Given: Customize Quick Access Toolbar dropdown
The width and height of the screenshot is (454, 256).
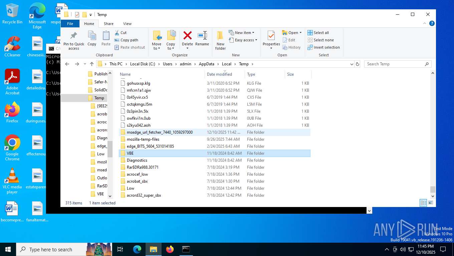Looking at the screenshot, I should (x=90, y=15).
